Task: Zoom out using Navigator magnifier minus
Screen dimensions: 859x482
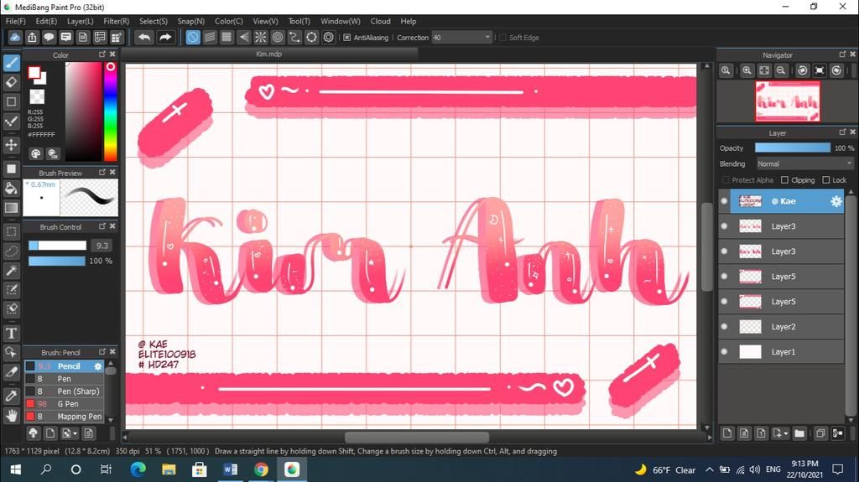Action: click(x=781, y=70)
